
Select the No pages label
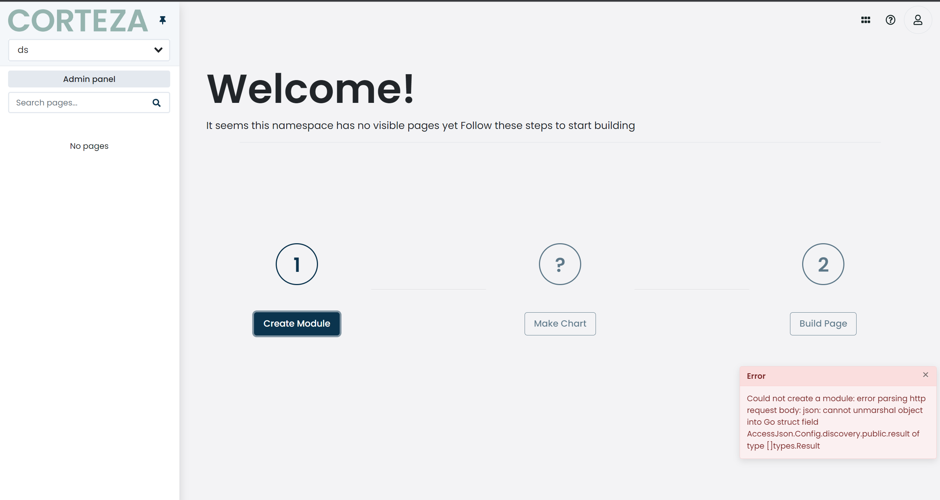pos(89,146)
